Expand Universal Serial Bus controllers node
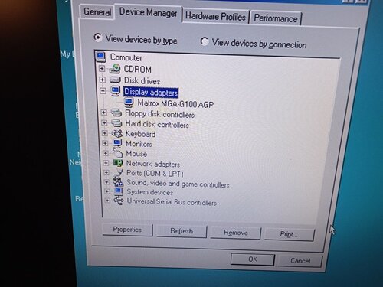Screen dimensions: 383x287 107,201
